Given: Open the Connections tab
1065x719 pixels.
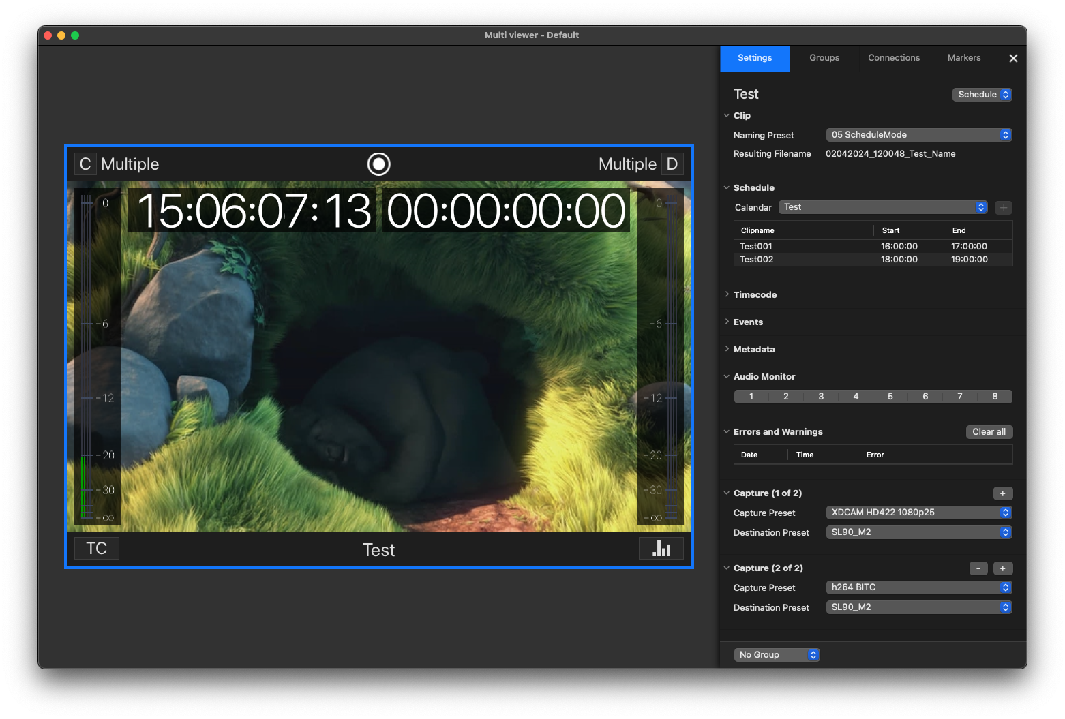Looking at the screenshot, I should tap(894, 58).
